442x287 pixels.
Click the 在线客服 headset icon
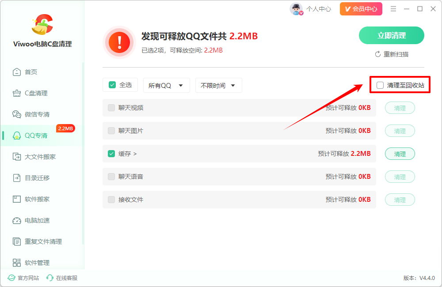[50, 278]
